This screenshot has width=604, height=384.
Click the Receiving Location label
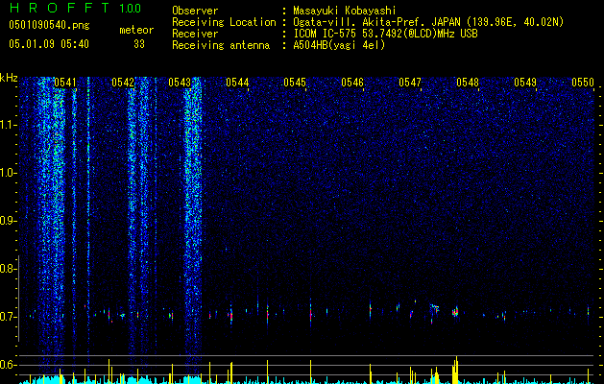point(224,22)
